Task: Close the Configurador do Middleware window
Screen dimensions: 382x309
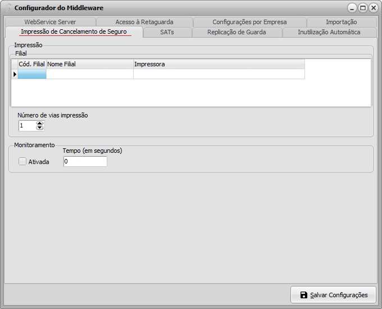Action: pyautogui.click(x=372, y=8)
